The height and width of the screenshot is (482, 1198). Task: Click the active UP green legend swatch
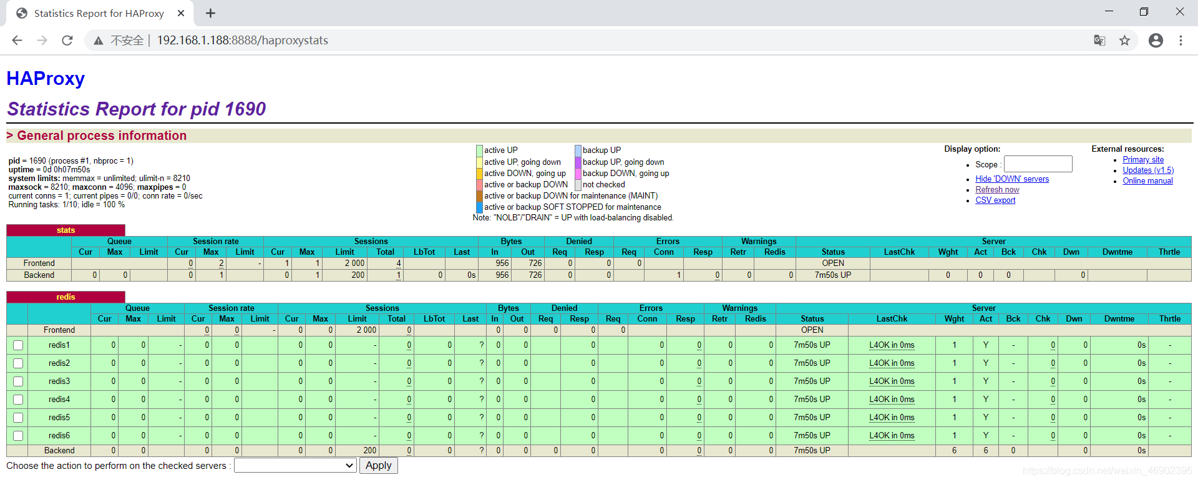[x=479, y=150]
